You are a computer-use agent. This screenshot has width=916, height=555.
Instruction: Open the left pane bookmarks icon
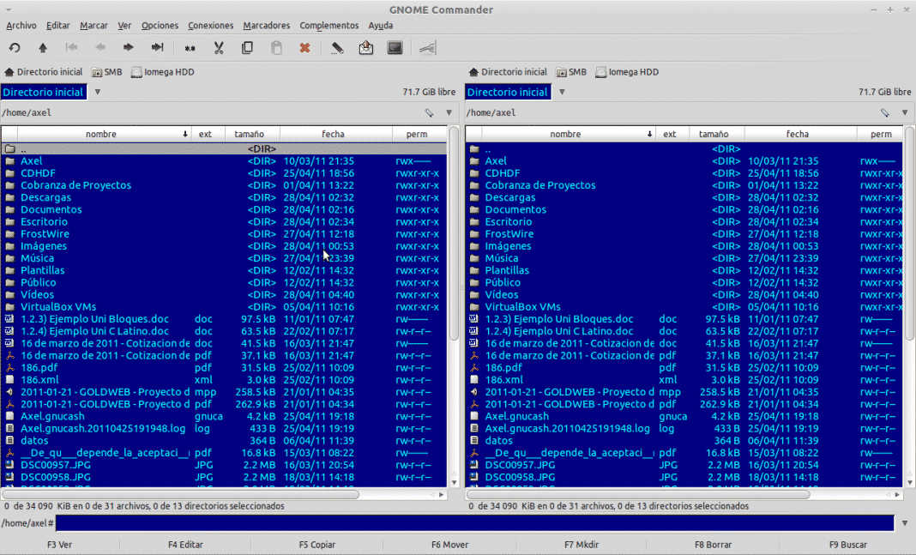(429, 112)
